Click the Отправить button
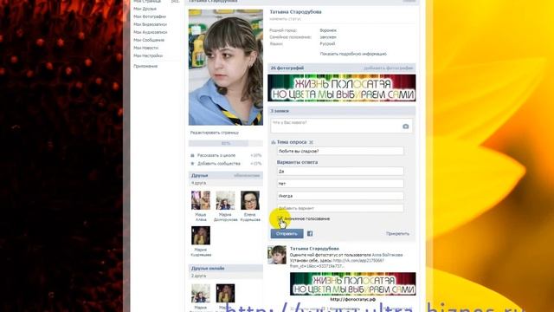Screen dimensions: 554x312 (287, 233)
